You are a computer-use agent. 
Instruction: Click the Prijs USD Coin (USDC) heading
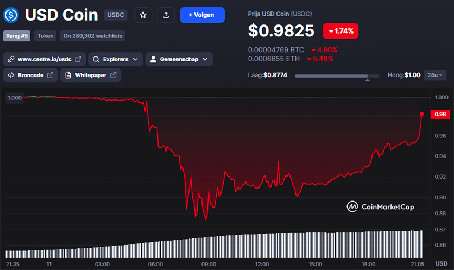[x=280, y=14]
